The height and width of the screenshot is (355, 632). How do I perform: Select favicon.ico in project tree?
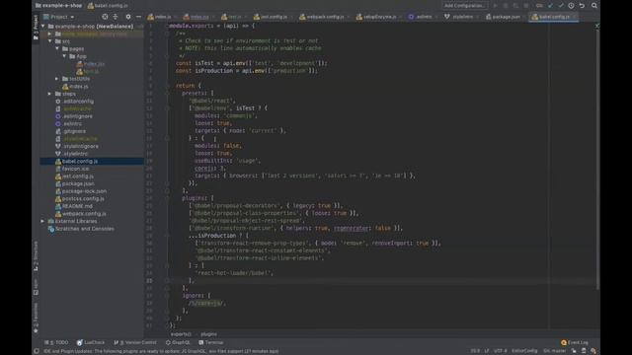[75, 169]
